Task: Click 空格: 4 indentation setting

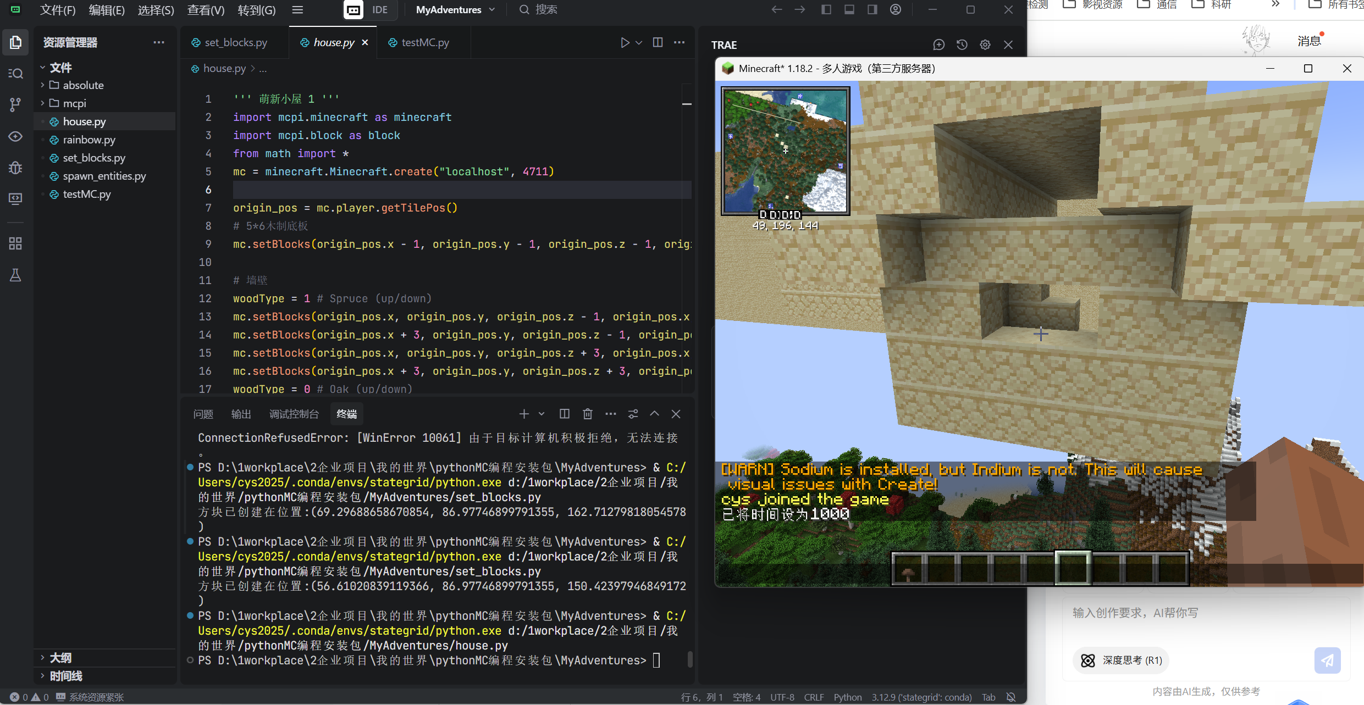Action: tap(747, 697)
